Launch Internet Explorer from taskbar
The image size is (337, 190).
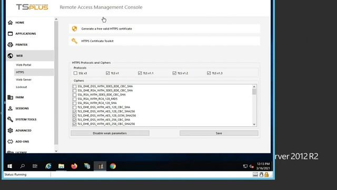(x=48, y=166)
